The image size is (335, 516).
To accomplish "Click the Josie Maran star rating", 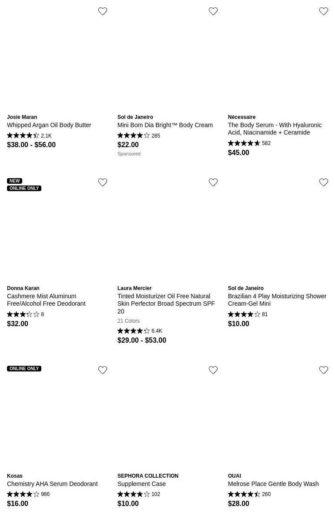I will coord(23,136).
